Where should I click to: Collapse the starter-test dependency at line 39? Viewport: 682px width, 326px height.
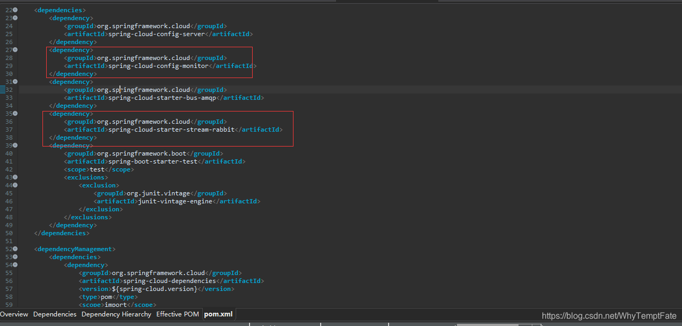click(15, 145)
